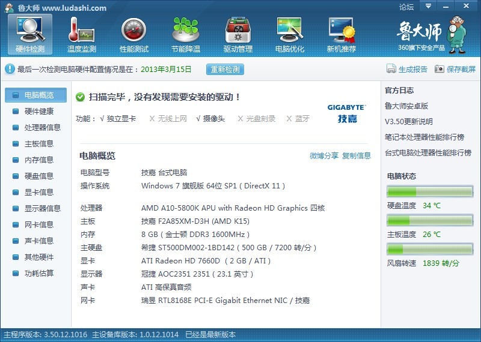Click the 保存截屏 camera icon
The width and height of the screenshot is (481, 342).
coord(440,69)
